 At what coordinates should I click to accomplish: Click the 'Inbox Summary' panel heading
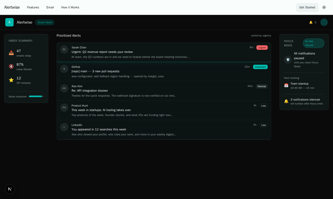point(21,41)
